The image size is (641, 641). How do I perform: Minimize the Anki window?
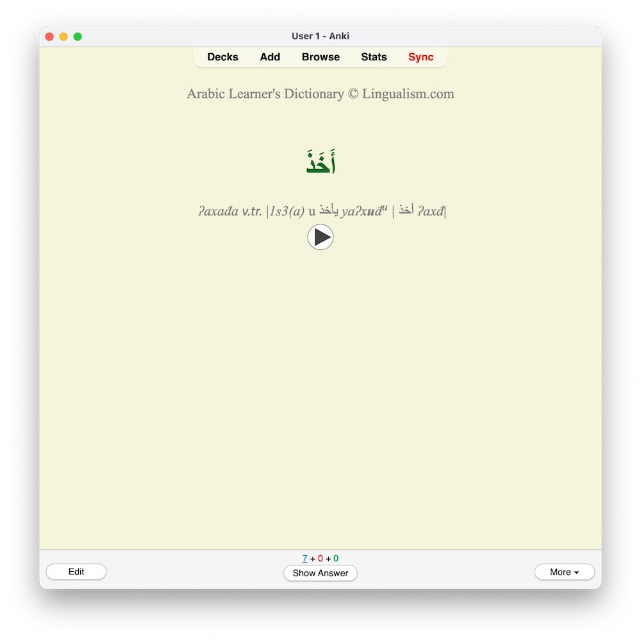(63, 37)
